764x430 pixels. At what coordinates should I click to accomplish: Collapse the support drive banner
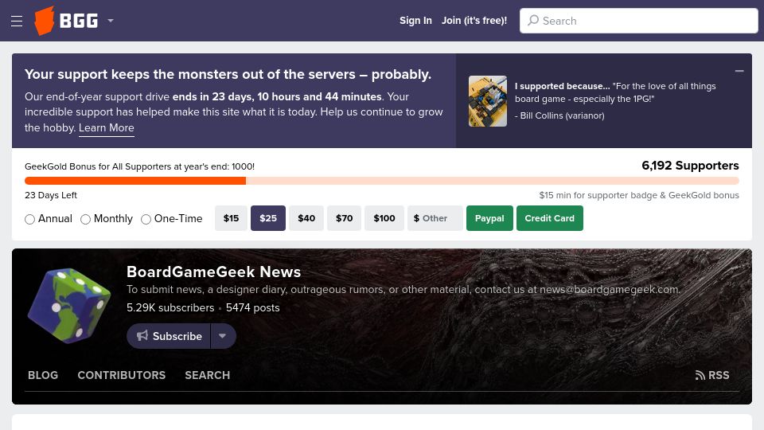point(739,71)
